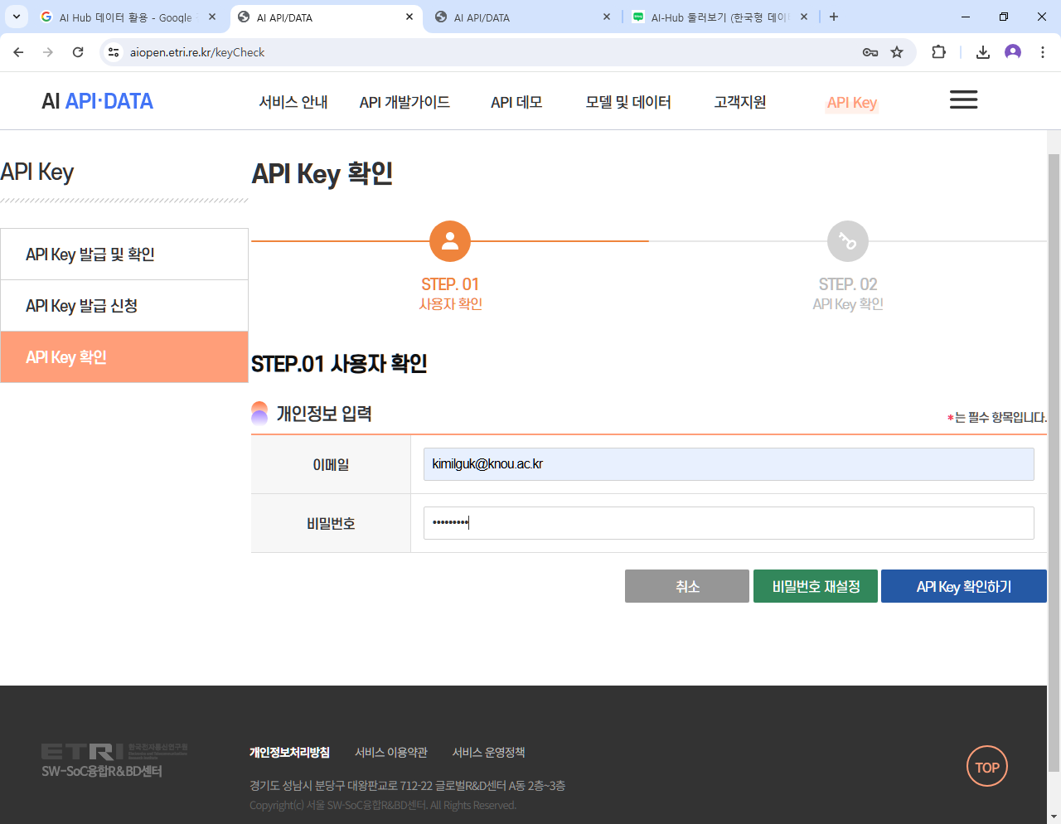Reload the page with refresh icon
Image resolution: width=1061 pixels, height=824 pixels.
click(78, 52)
